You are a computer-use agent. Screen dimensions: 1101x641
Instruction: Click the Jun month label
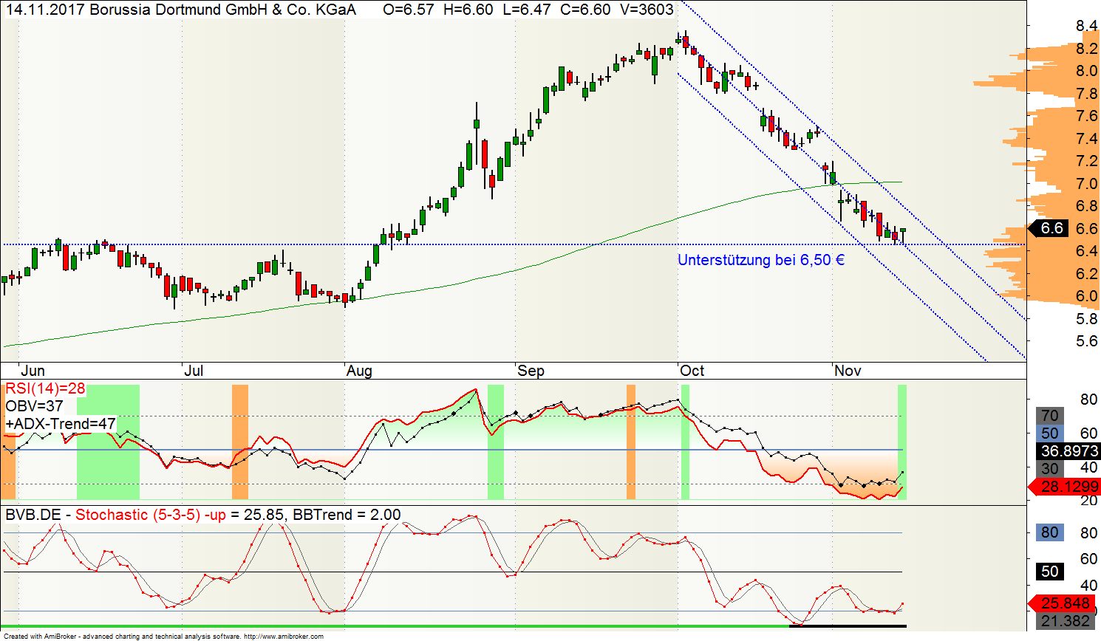(33, 371)
